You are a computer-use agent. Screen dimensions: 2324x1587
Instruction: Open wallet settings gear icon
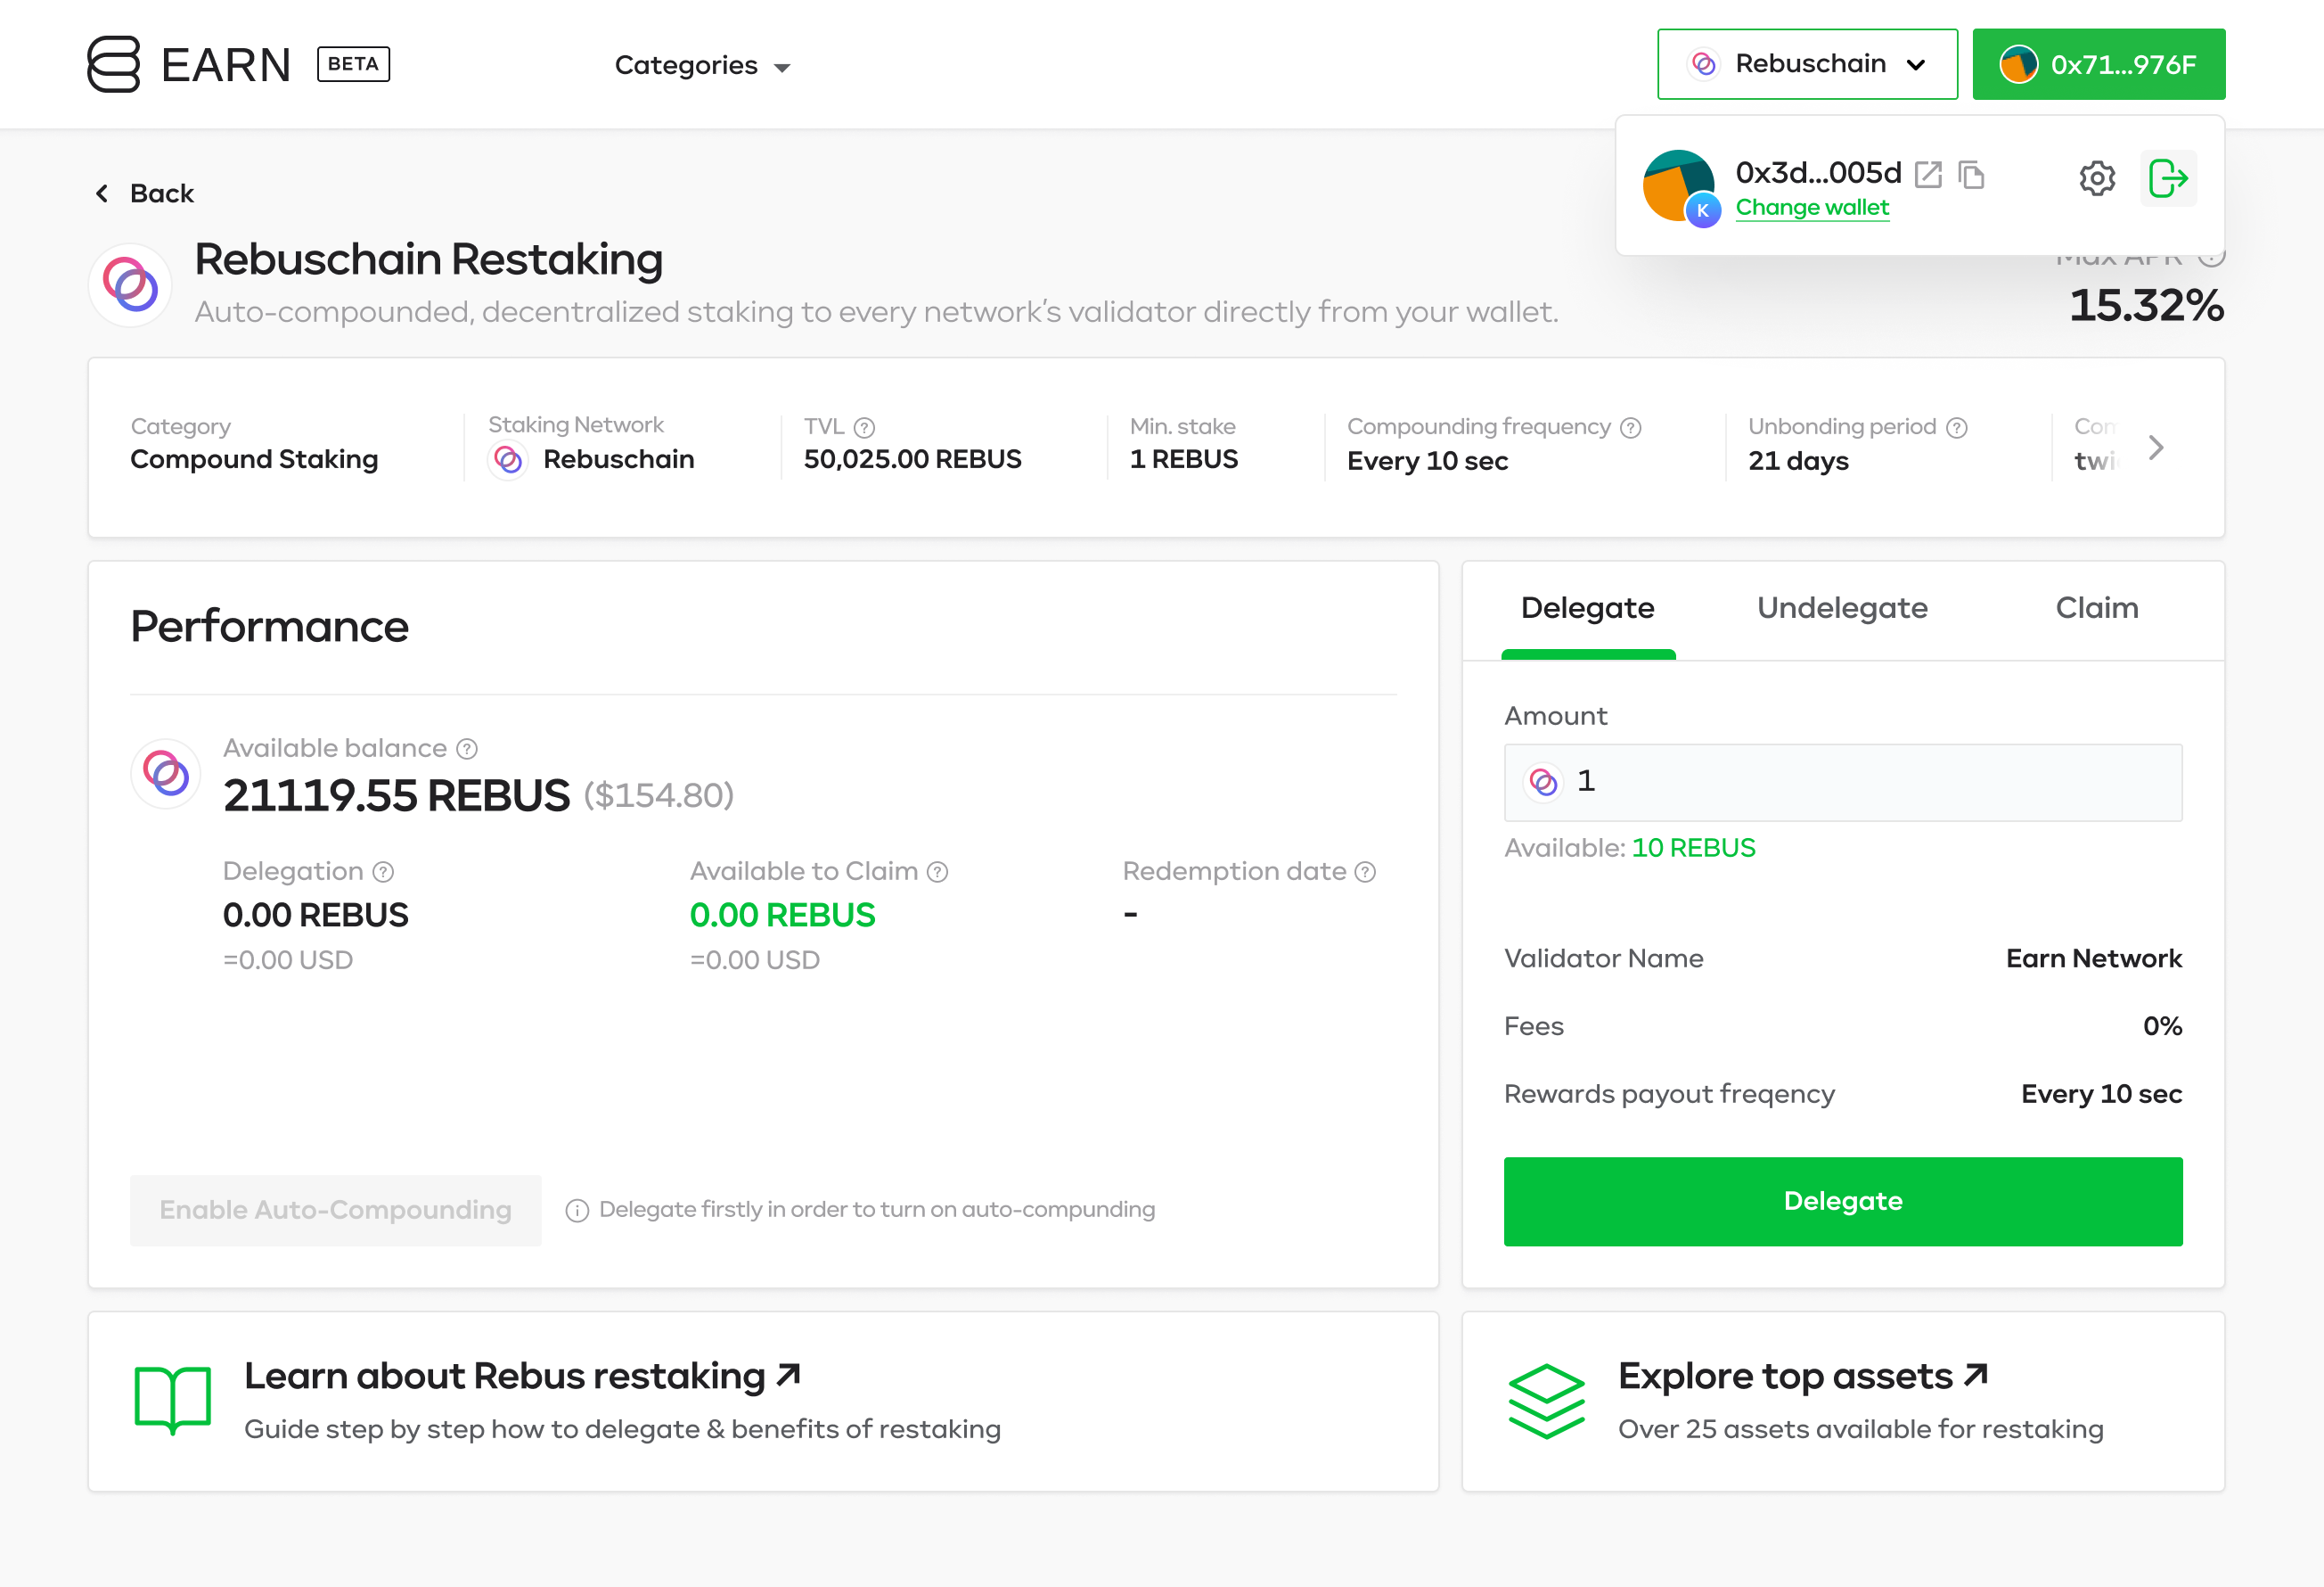coord(2097,178)
